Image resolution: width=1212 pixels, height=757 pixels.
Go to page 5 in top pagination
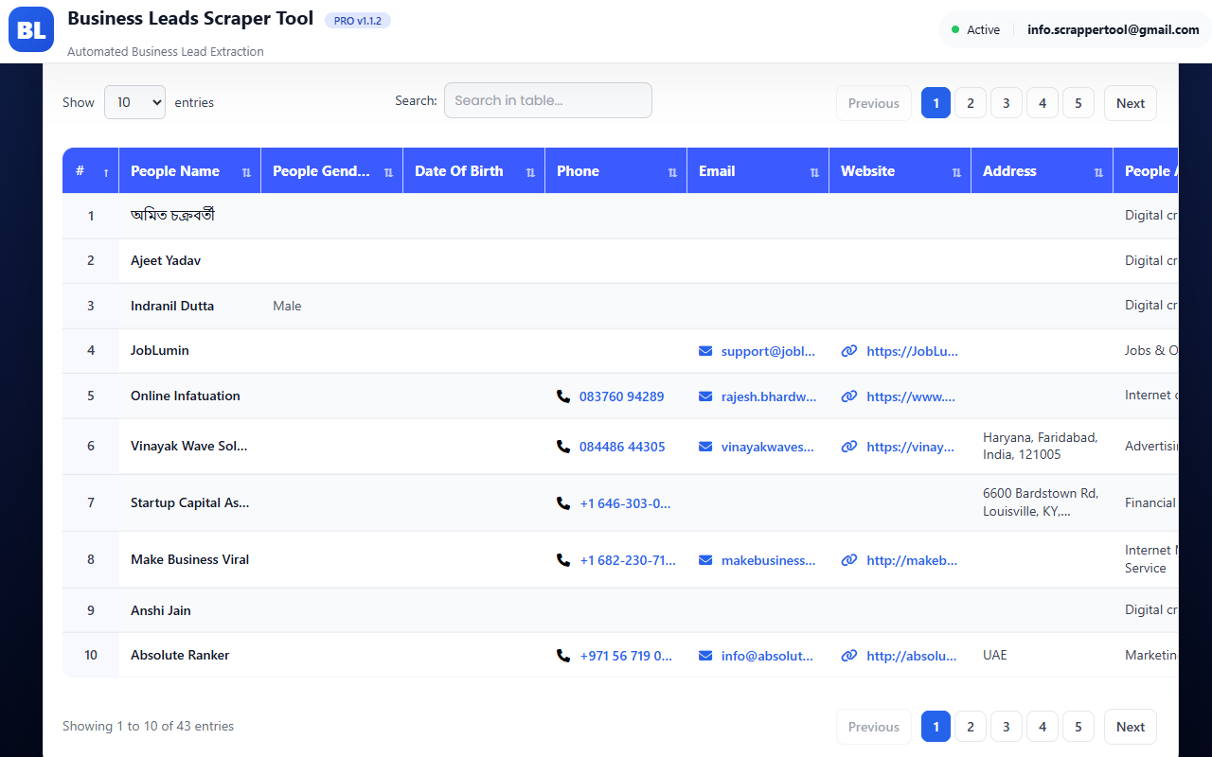1078,103
